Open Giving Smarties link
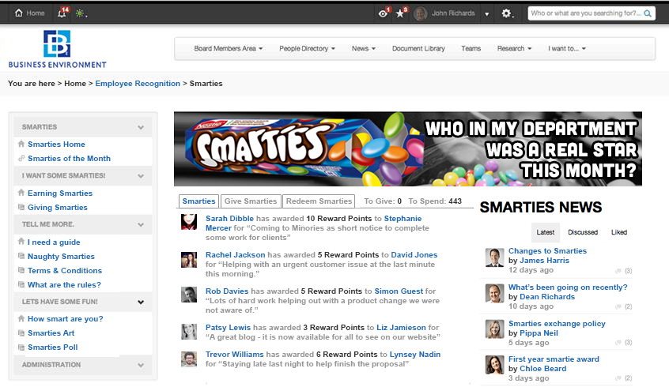Screen dimensions: 669x387 (x=58, y=208)
